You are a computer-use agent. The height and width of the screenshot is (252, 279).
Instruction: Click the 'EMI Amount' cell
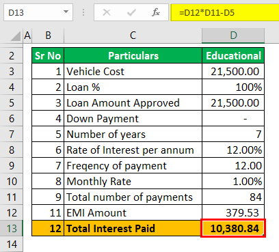(133, 212)
